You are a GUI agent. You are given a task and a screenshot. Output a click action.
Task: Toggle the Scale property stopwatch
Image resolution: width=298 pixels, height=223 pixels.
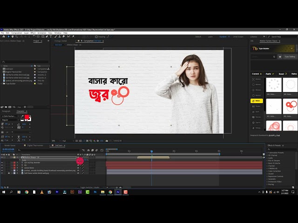coord(20,160)
